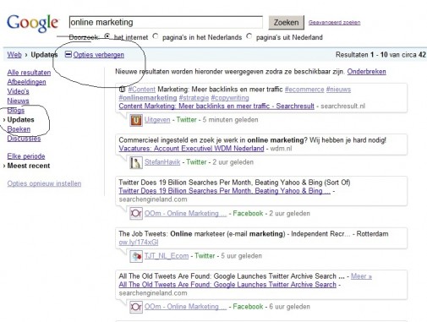Open All The Old Tweets Are Found link

227,285
